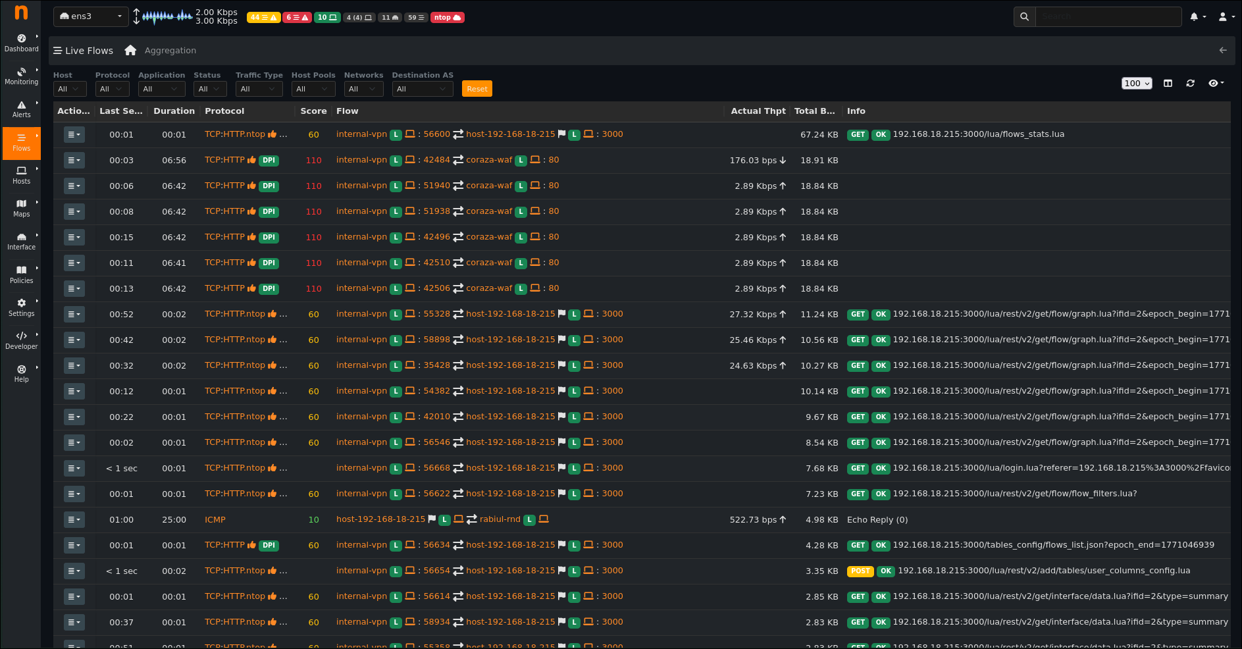This screenshot has width=1242, height=649.
Task: Refresh the flows table
Action: click(x=1190, y=84)
